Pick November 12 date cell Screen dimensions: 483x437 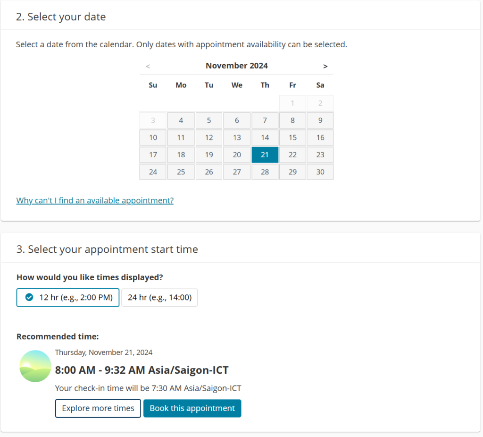point(209,137)
